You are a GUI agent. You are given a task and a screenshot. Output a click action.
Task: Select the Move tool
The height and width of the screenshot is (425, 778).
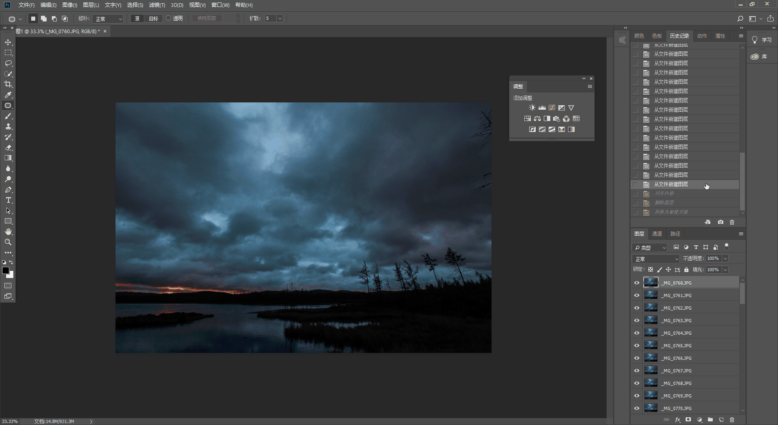pos(8,42)
